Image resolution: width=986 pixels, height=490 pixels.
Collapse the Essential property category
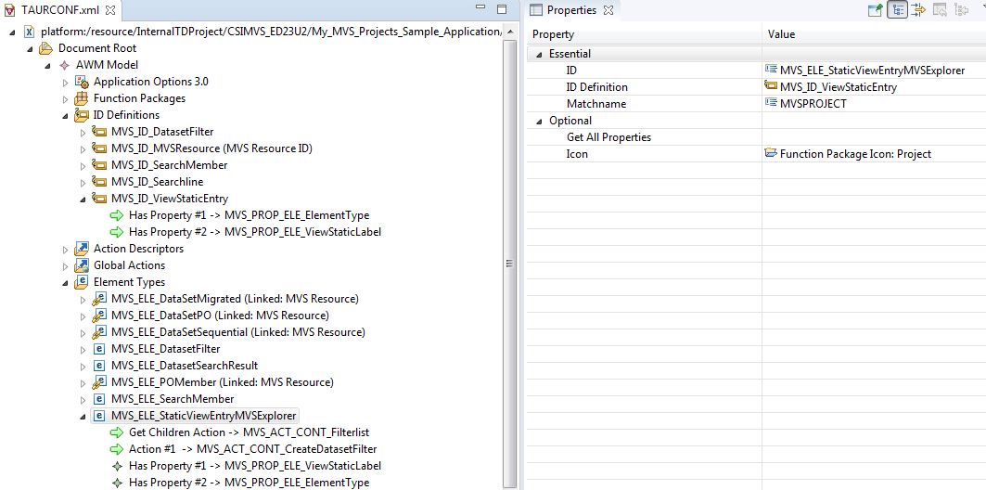[x=539, y=54]
